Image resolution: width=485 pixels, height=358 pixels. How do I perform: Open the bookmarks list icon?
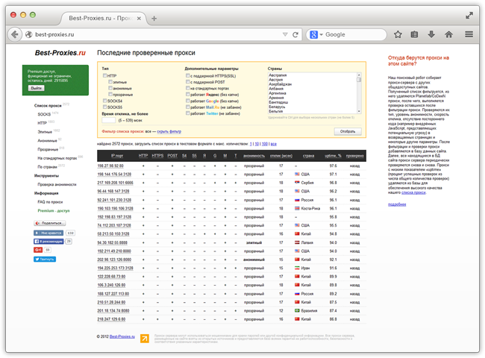pyautogui.click(x=414, y=34)
